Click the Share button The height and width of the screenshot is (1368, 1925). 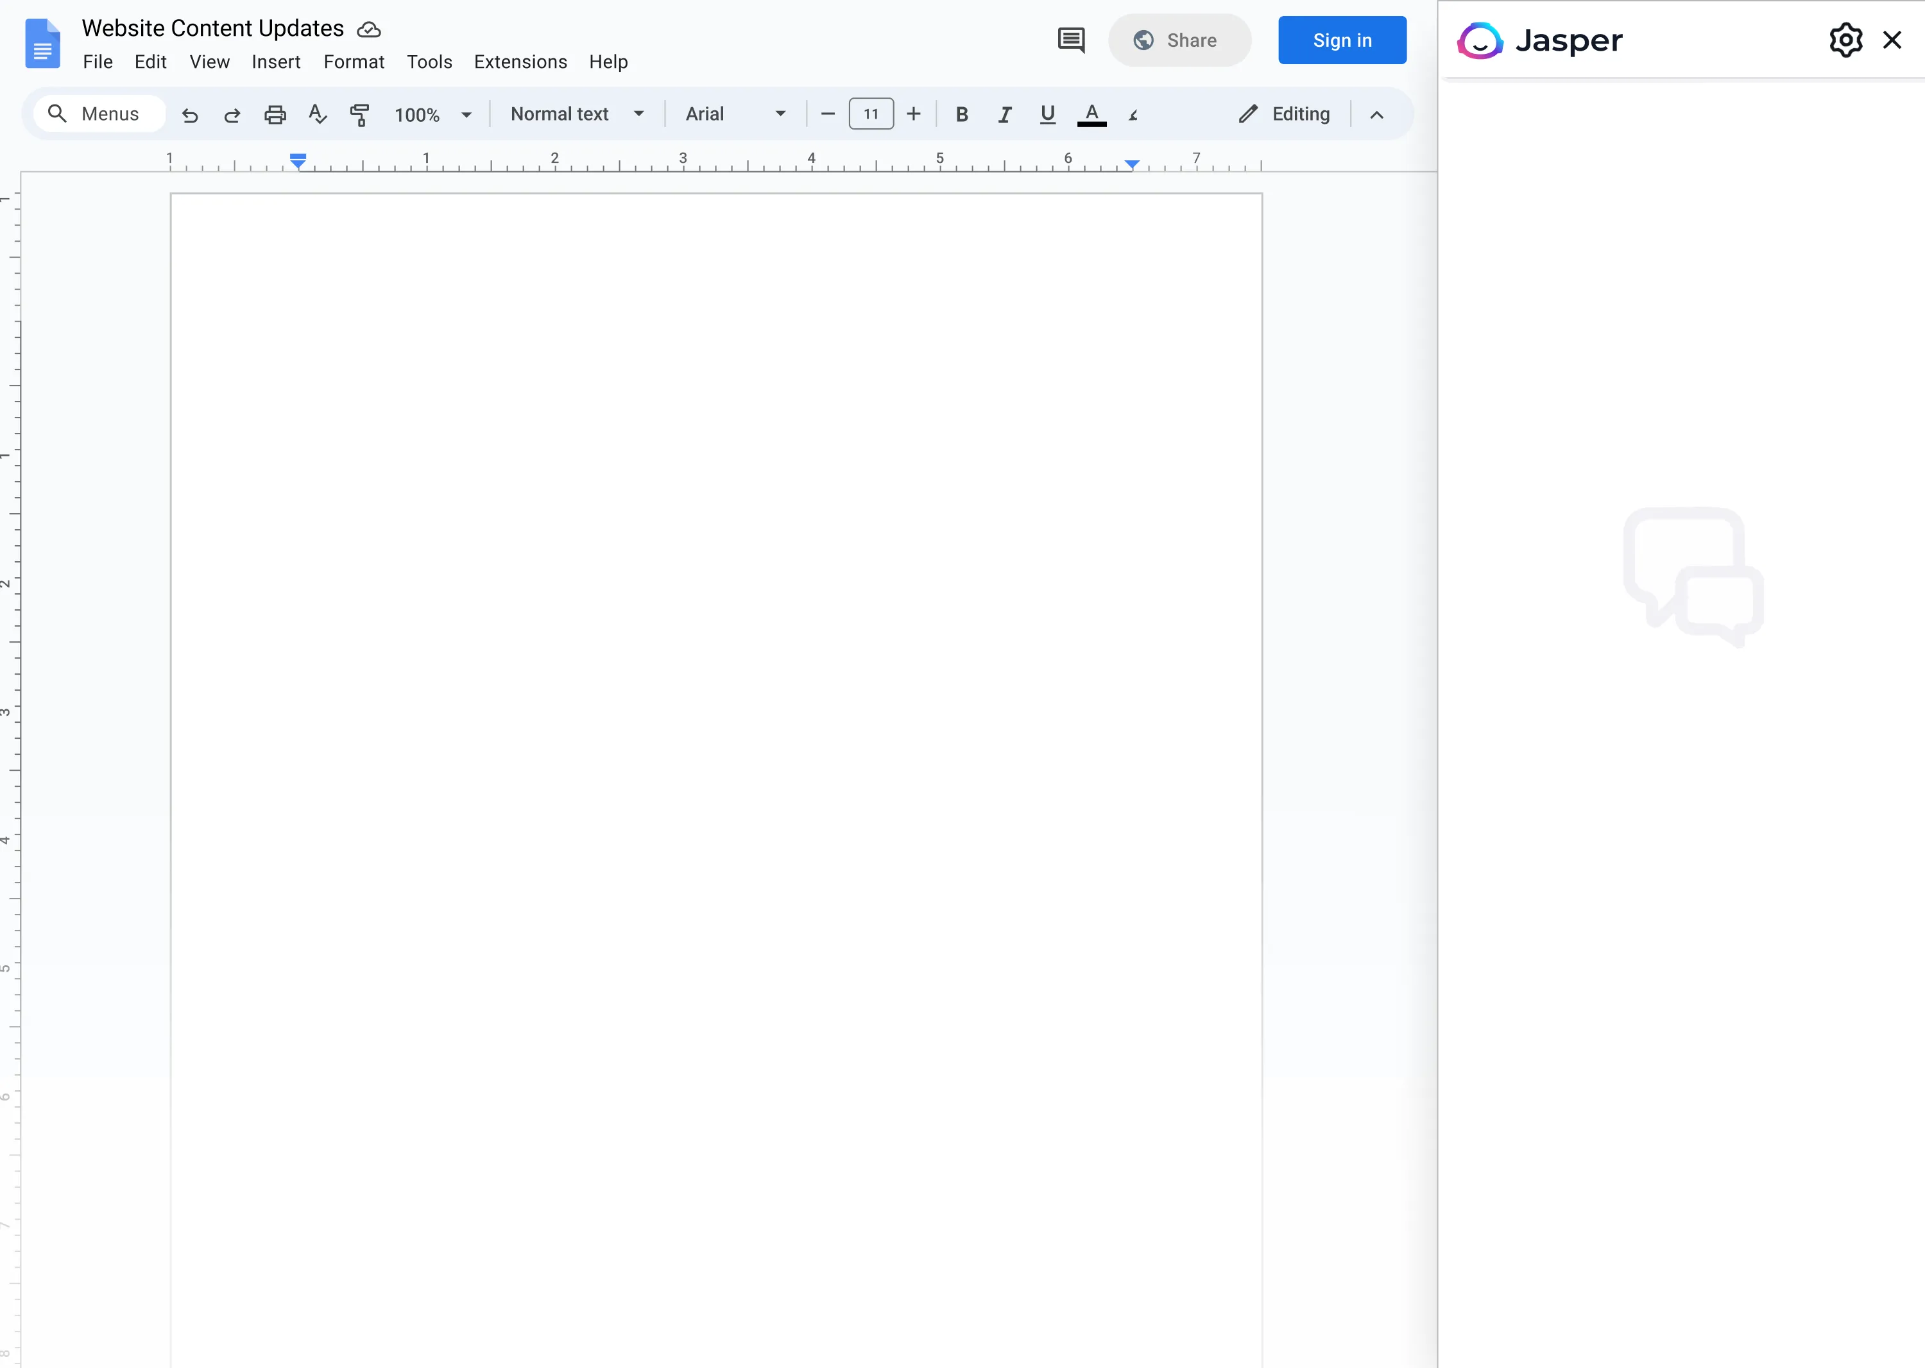coord(1179,40)
